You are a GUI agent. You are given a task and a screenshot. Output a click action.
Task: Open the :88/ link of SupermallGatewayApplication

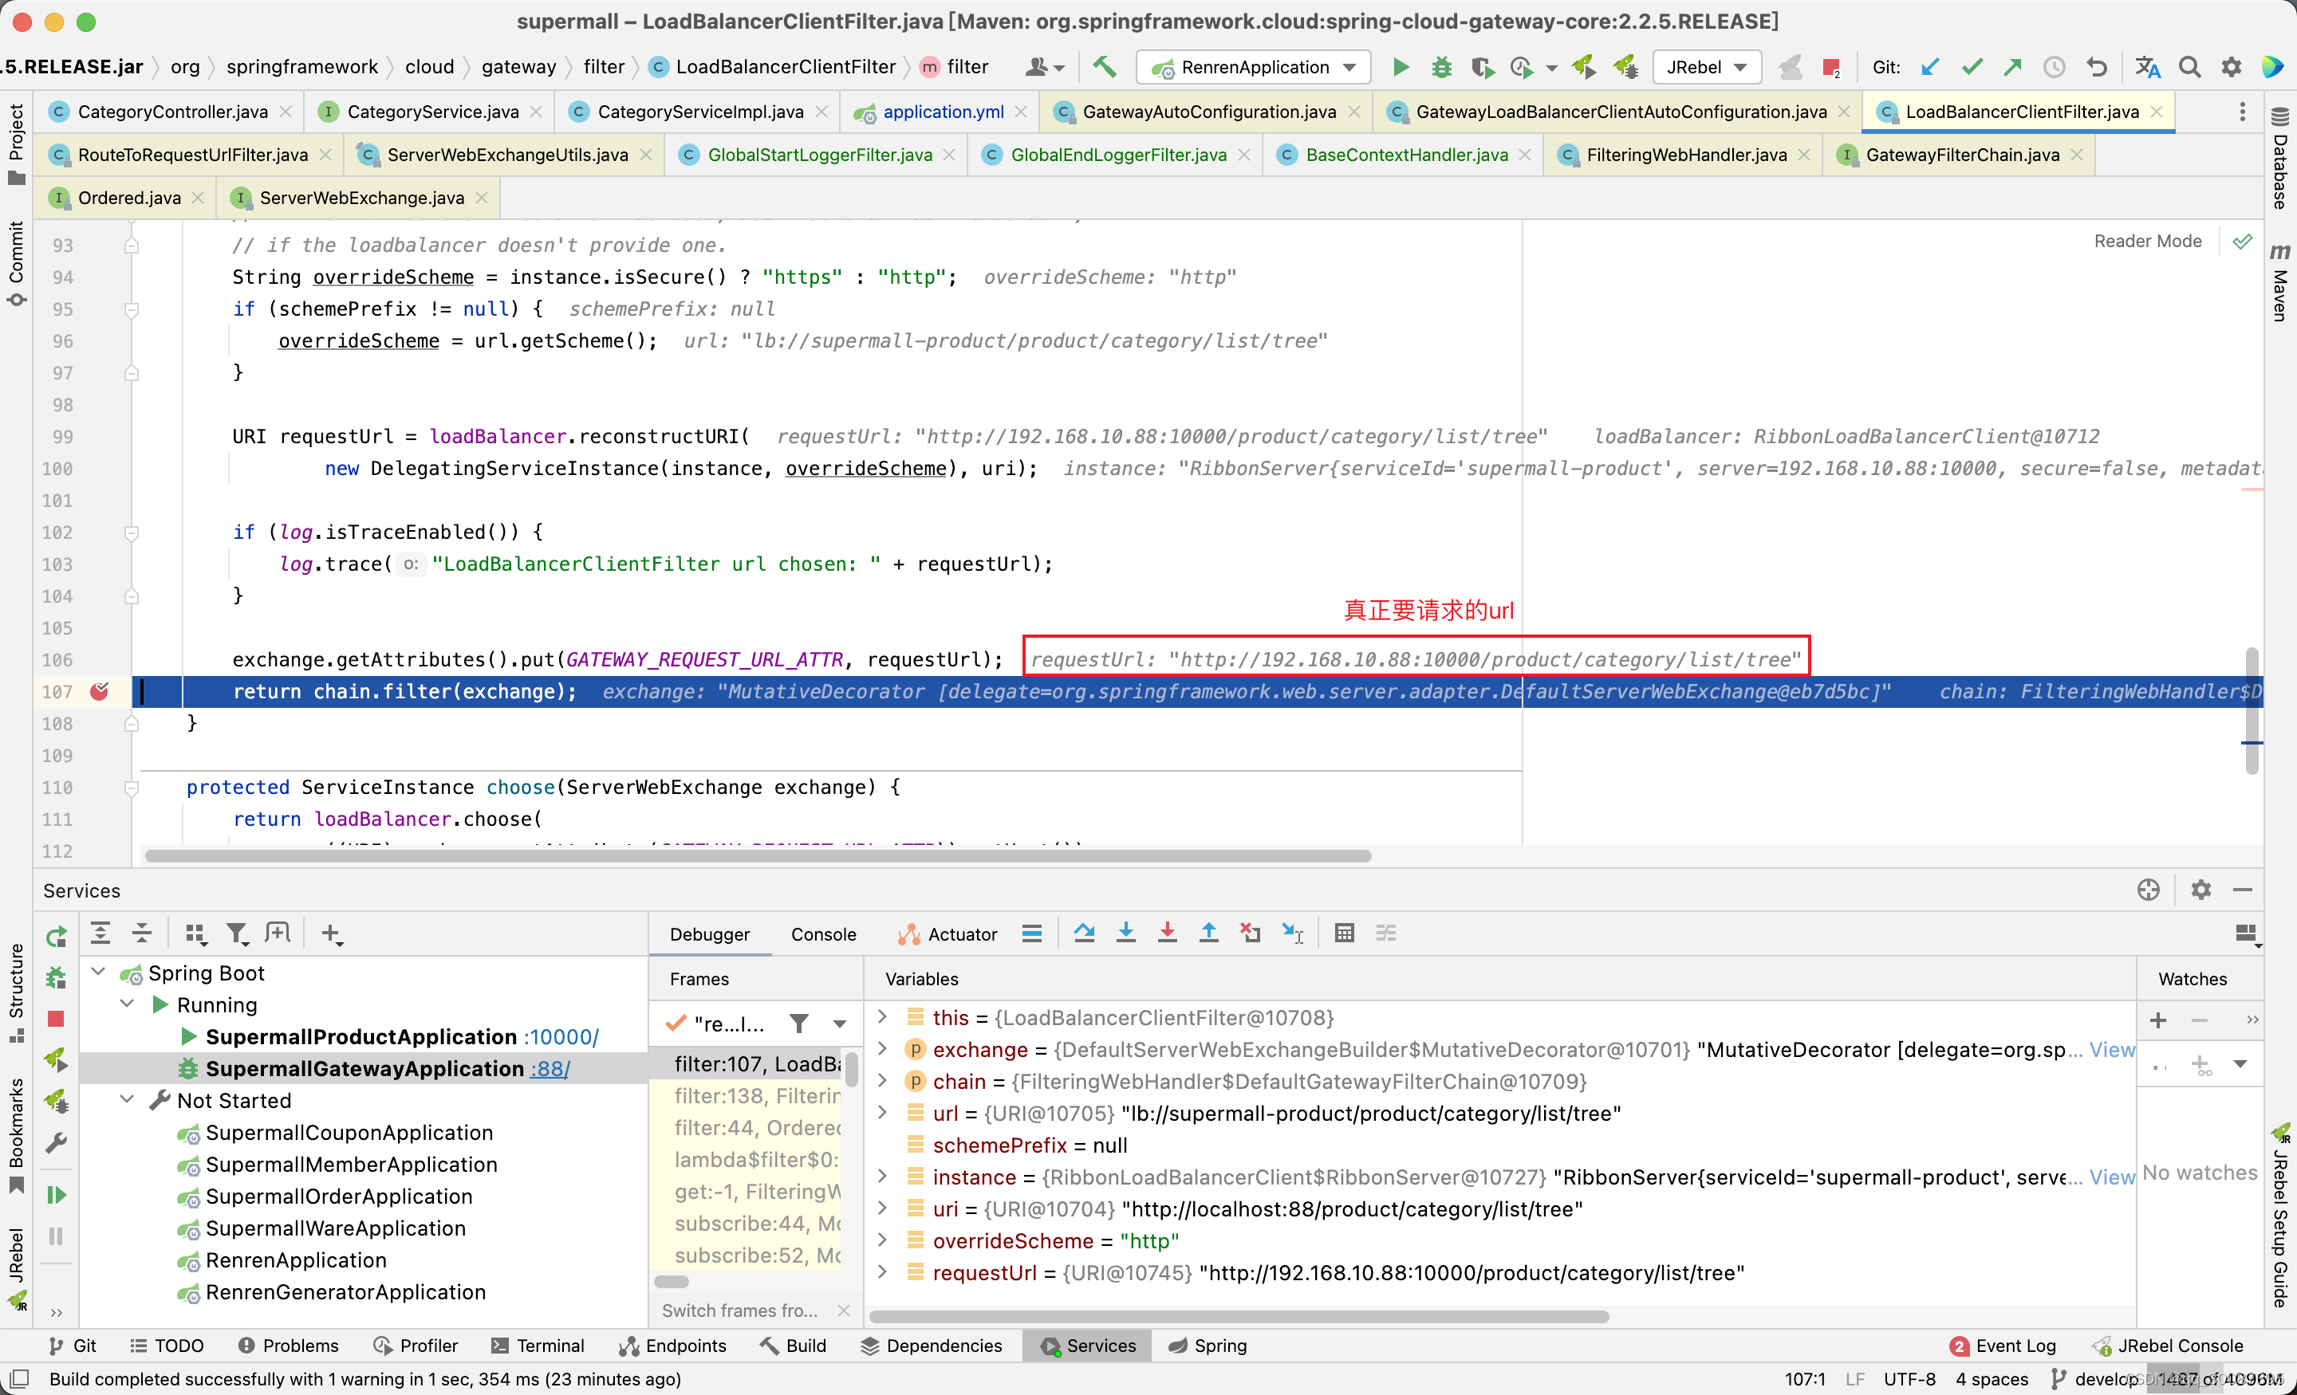[x=550, y=1069]
